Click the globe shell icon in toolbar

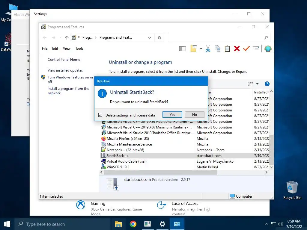click(x=268, y=49)
